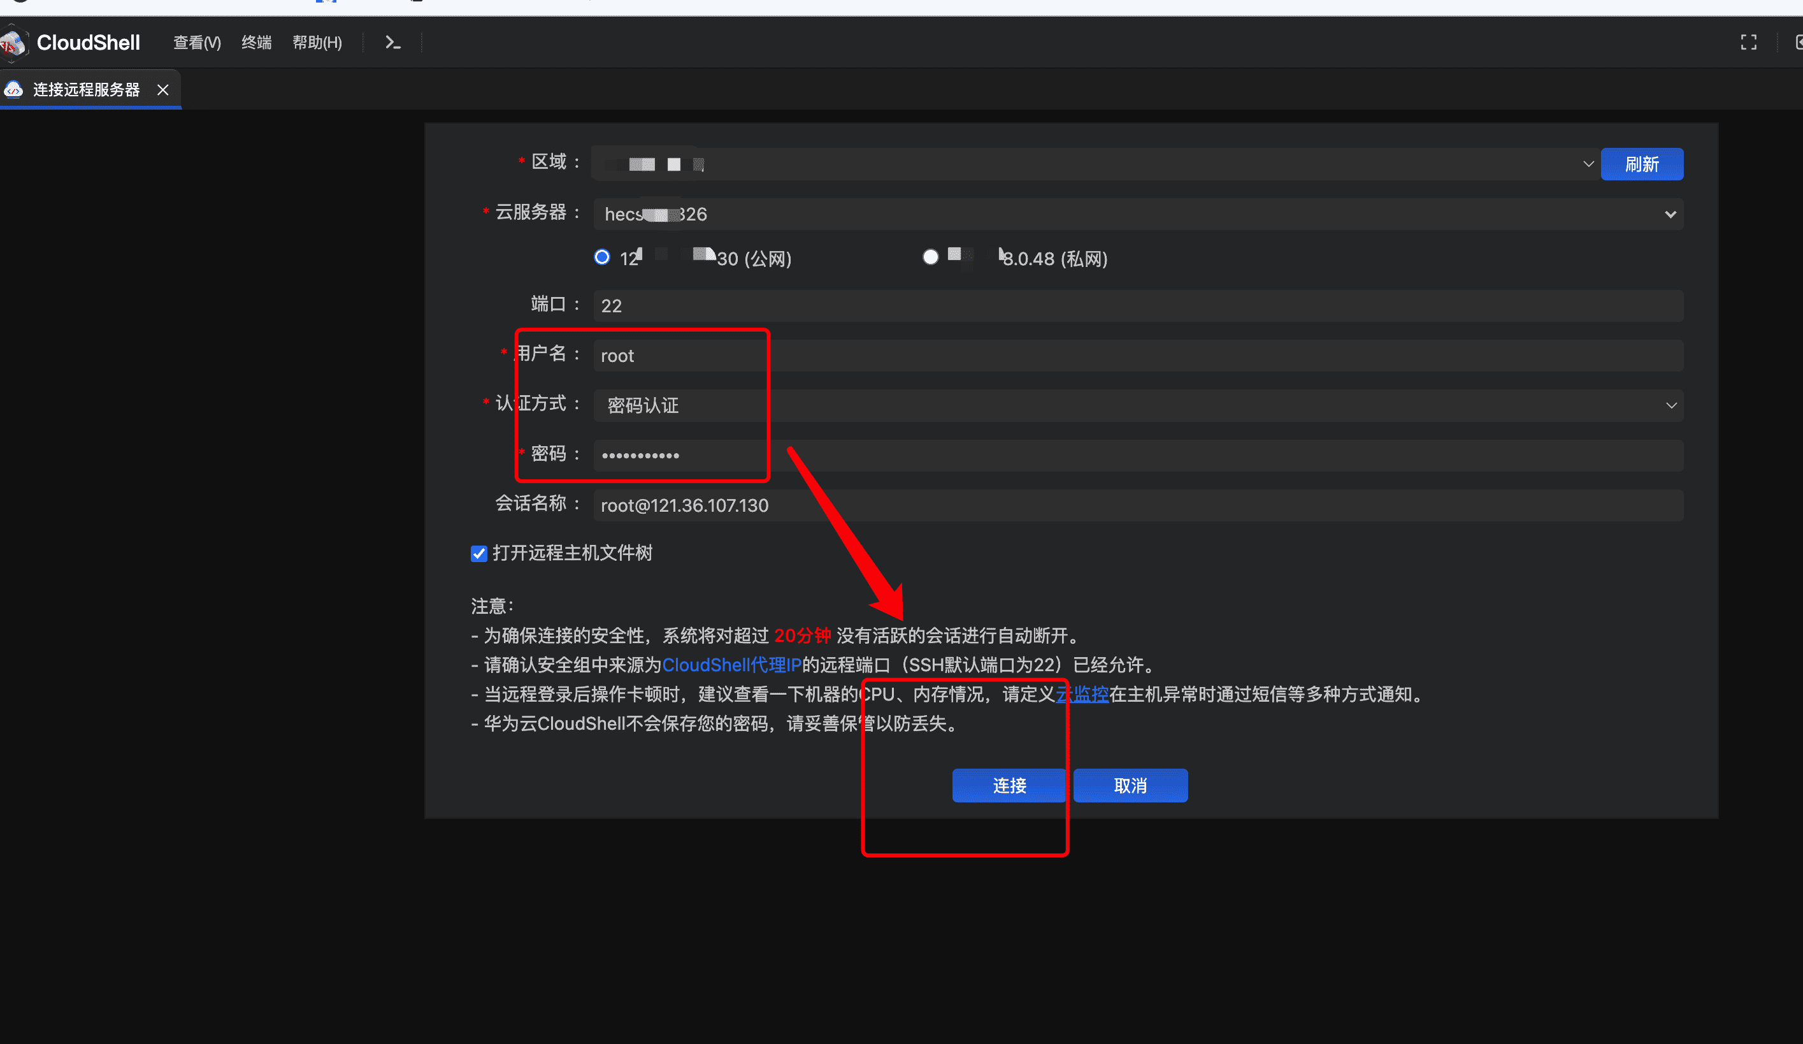This screenshot has height=1044, width=1803.
Task: Close the 连接远程服务器 tab
Action: [163, 90]
